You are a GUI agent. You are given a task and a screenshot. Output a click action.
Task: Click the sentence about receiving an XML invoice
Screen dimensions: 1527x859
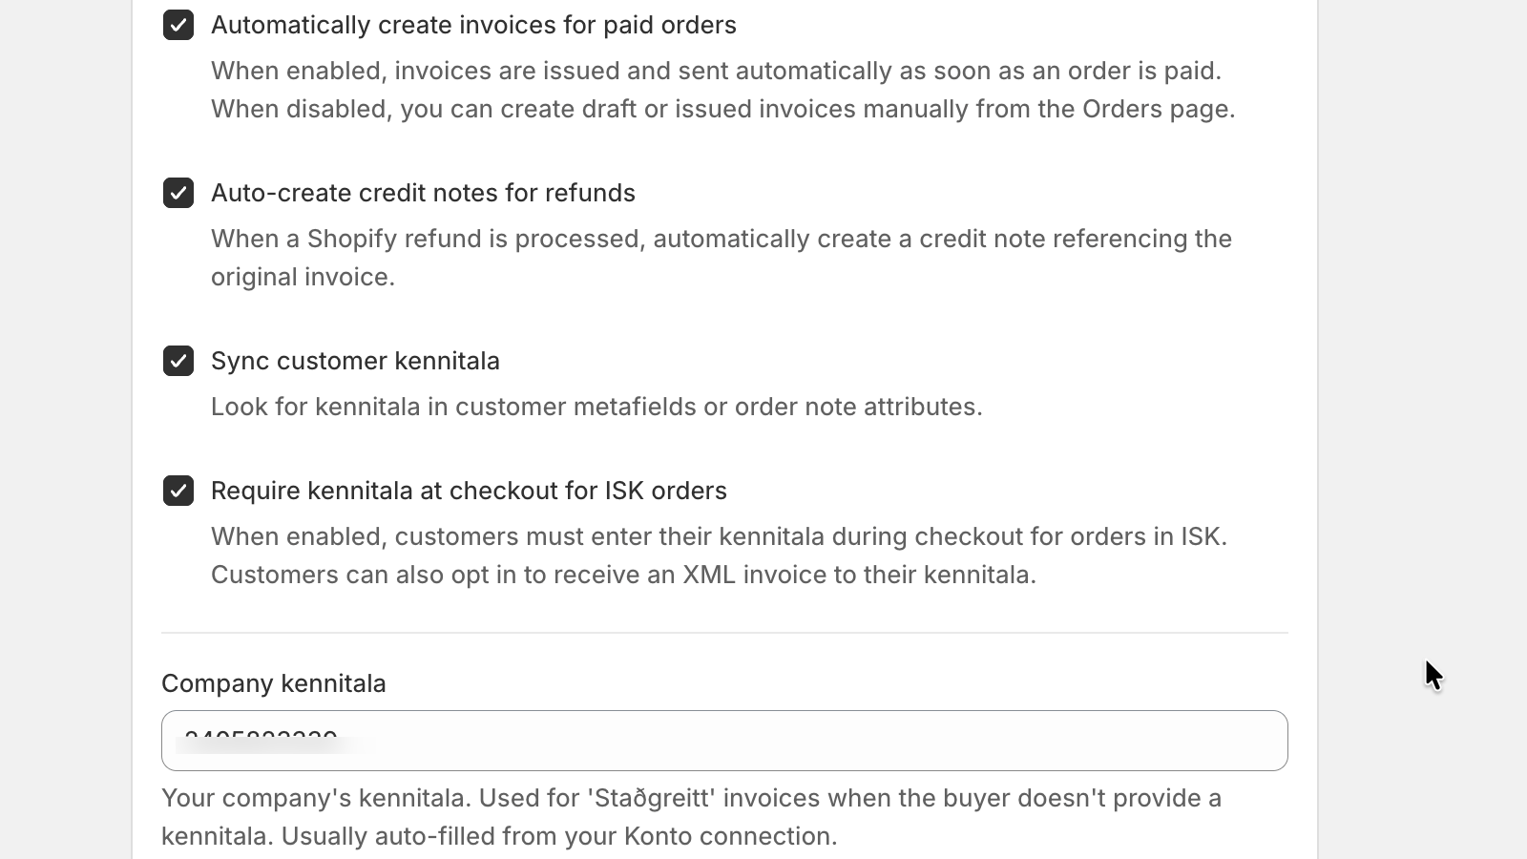(623, 575)
